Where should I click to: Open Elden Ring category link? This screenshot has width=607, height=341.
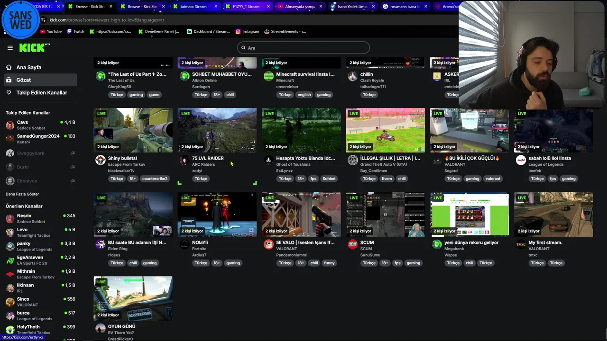tap(118, 249)
